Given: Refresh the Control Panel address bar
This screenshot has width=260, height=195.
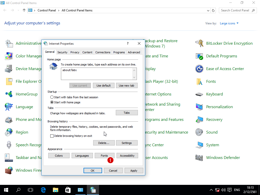Looking at the screenshot, I should click(213, 10).
